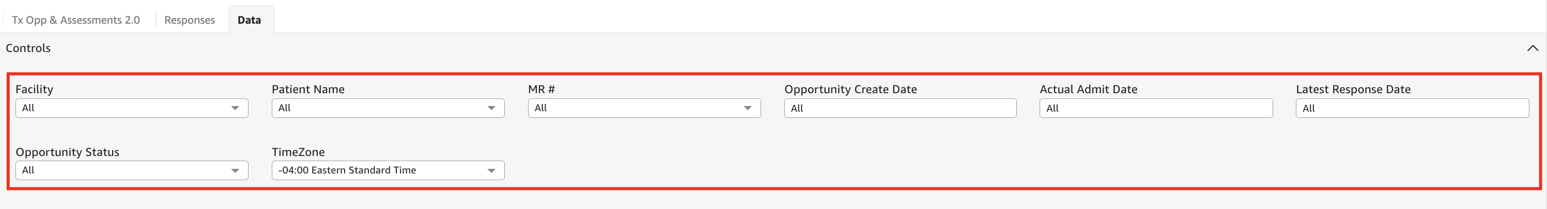Click the Opportunity Status dropdown arrow
This screenshot has height=209, width=1547.
[x=235, y=171]
